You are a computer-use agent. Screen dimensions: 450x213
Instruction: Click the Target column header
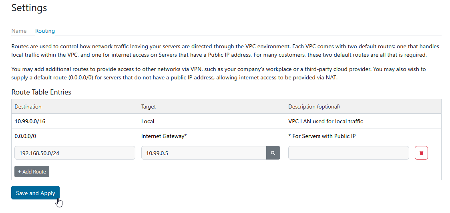pyautogui.click(x=149, y=106)
